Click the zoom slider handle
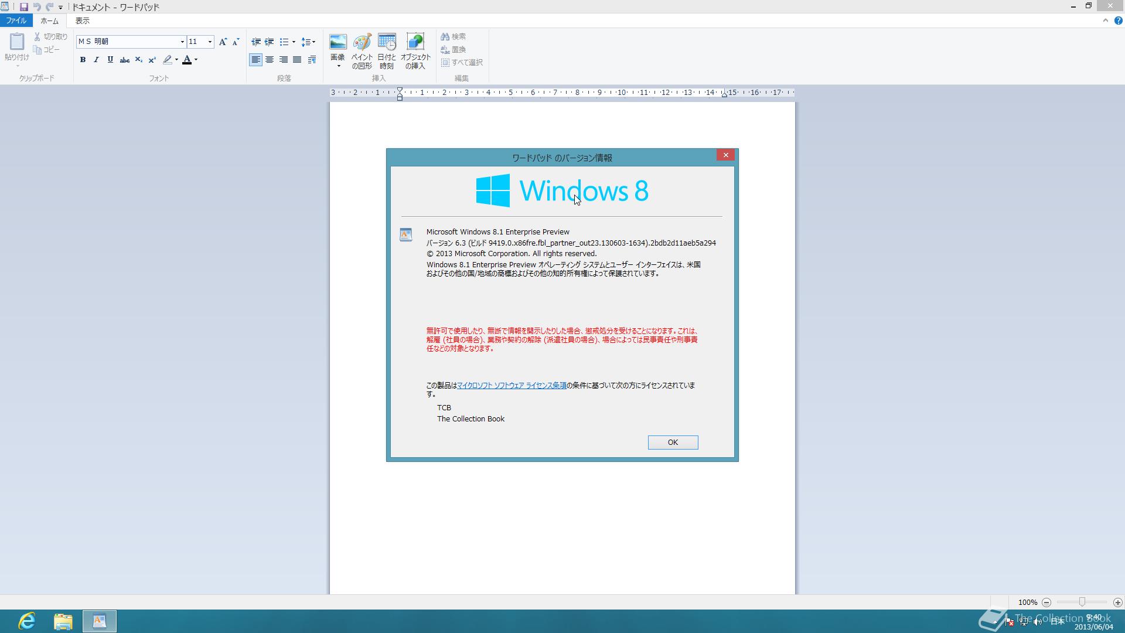The image size is (1125, 633). point(1082,602)
